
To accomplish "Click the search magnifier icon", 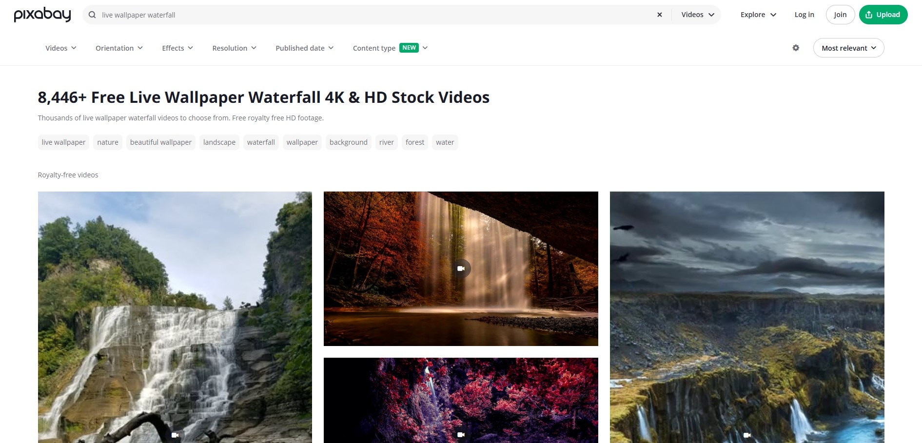I will point(92,15).
